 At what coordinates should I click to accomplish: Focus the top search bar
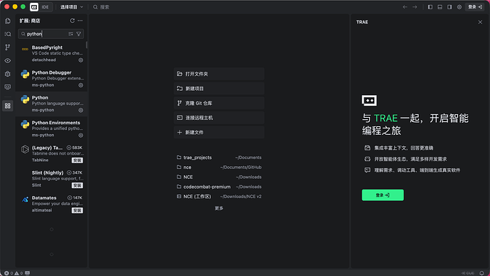coord(102,7)
